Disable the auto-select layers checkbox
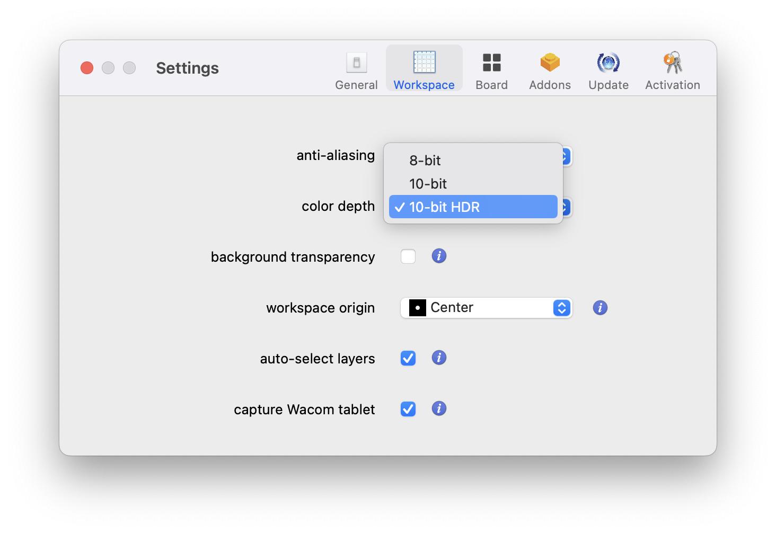This screenshot has width=776, height=534. [x=408, y=358]
